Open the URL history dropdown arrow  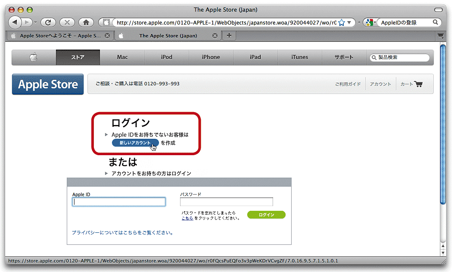pyautogui.click(x=349, y=22)
